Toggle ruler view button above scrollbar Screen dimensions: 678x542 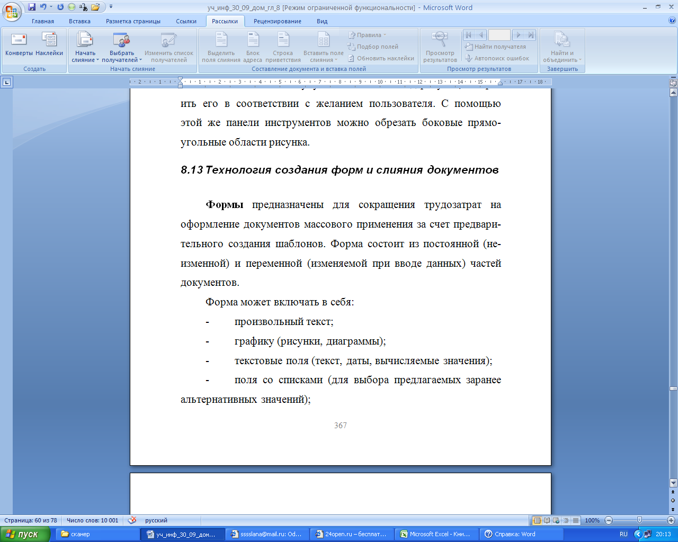tap(673, 83)
